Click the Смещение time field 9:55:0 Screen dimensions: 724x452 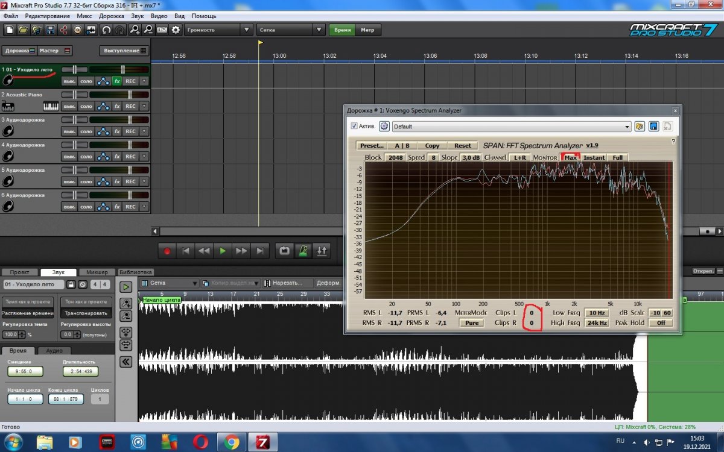click(x=25, y=371)
